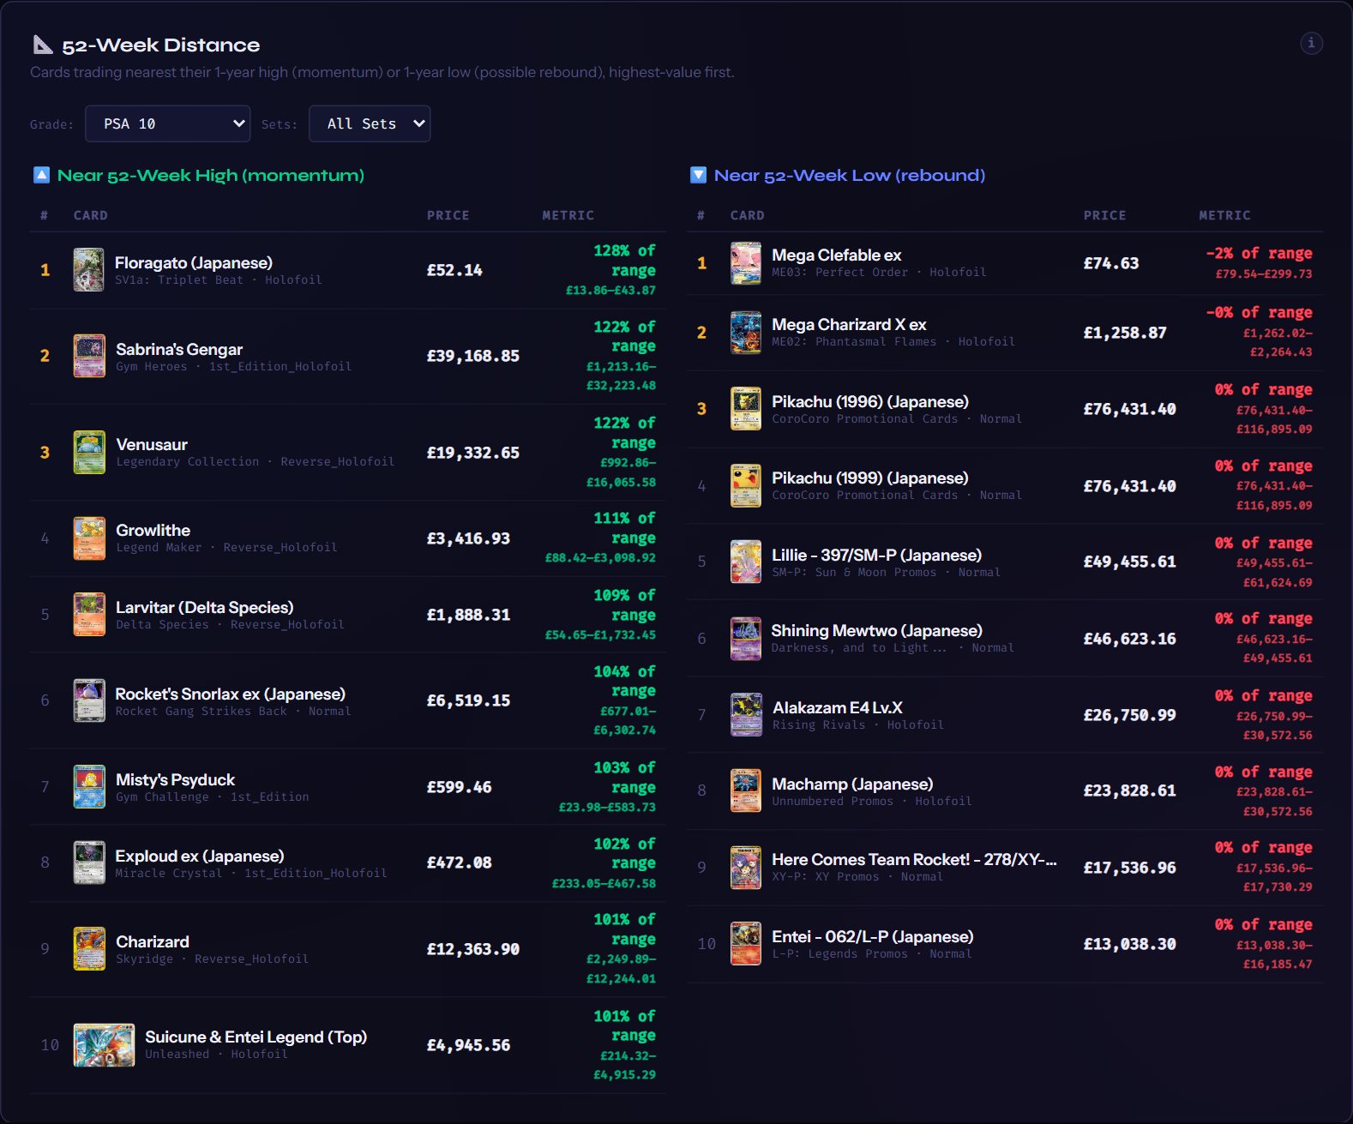Click Rocket's Snorlax ex card image
Image resolution: width=1353 pixels, height=1124 pixels.
(89, 700)
